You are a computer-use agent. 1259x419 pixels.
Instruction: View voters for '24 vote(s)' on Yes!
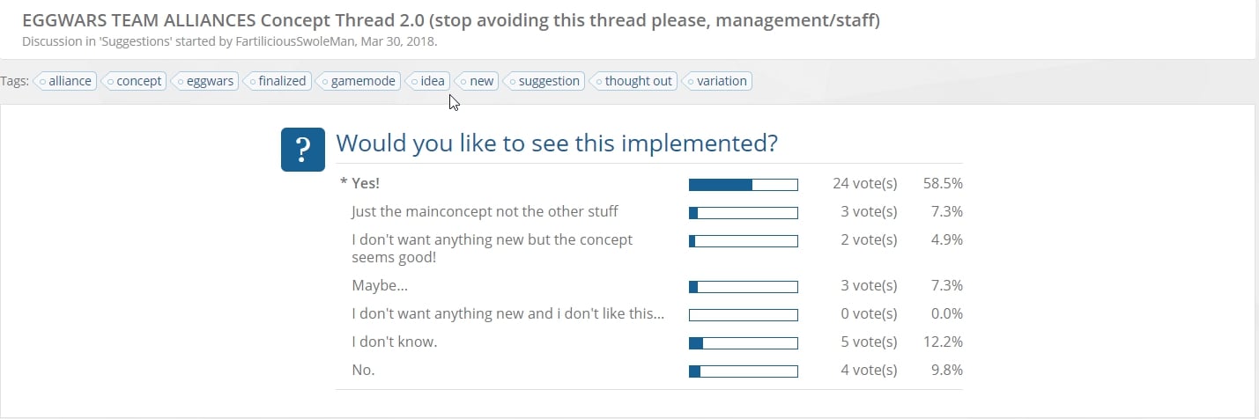(x=865, y=184)
